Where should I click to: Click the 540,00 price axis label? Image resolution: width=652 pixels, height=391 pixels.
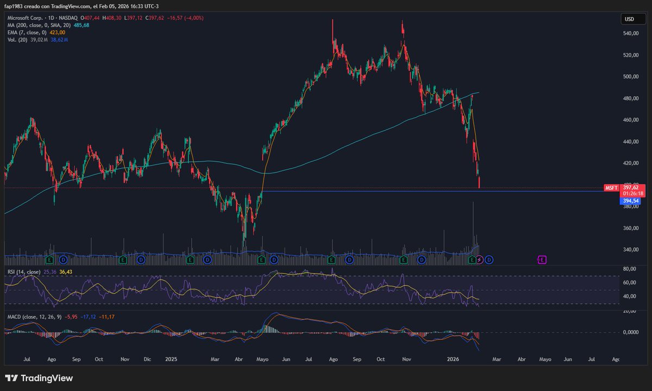coord(631,34)
